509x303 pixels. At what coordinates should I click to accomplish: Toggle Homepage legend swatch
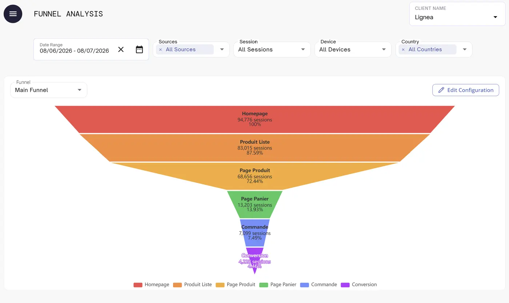pyautogui.click(x=138, y=285)
